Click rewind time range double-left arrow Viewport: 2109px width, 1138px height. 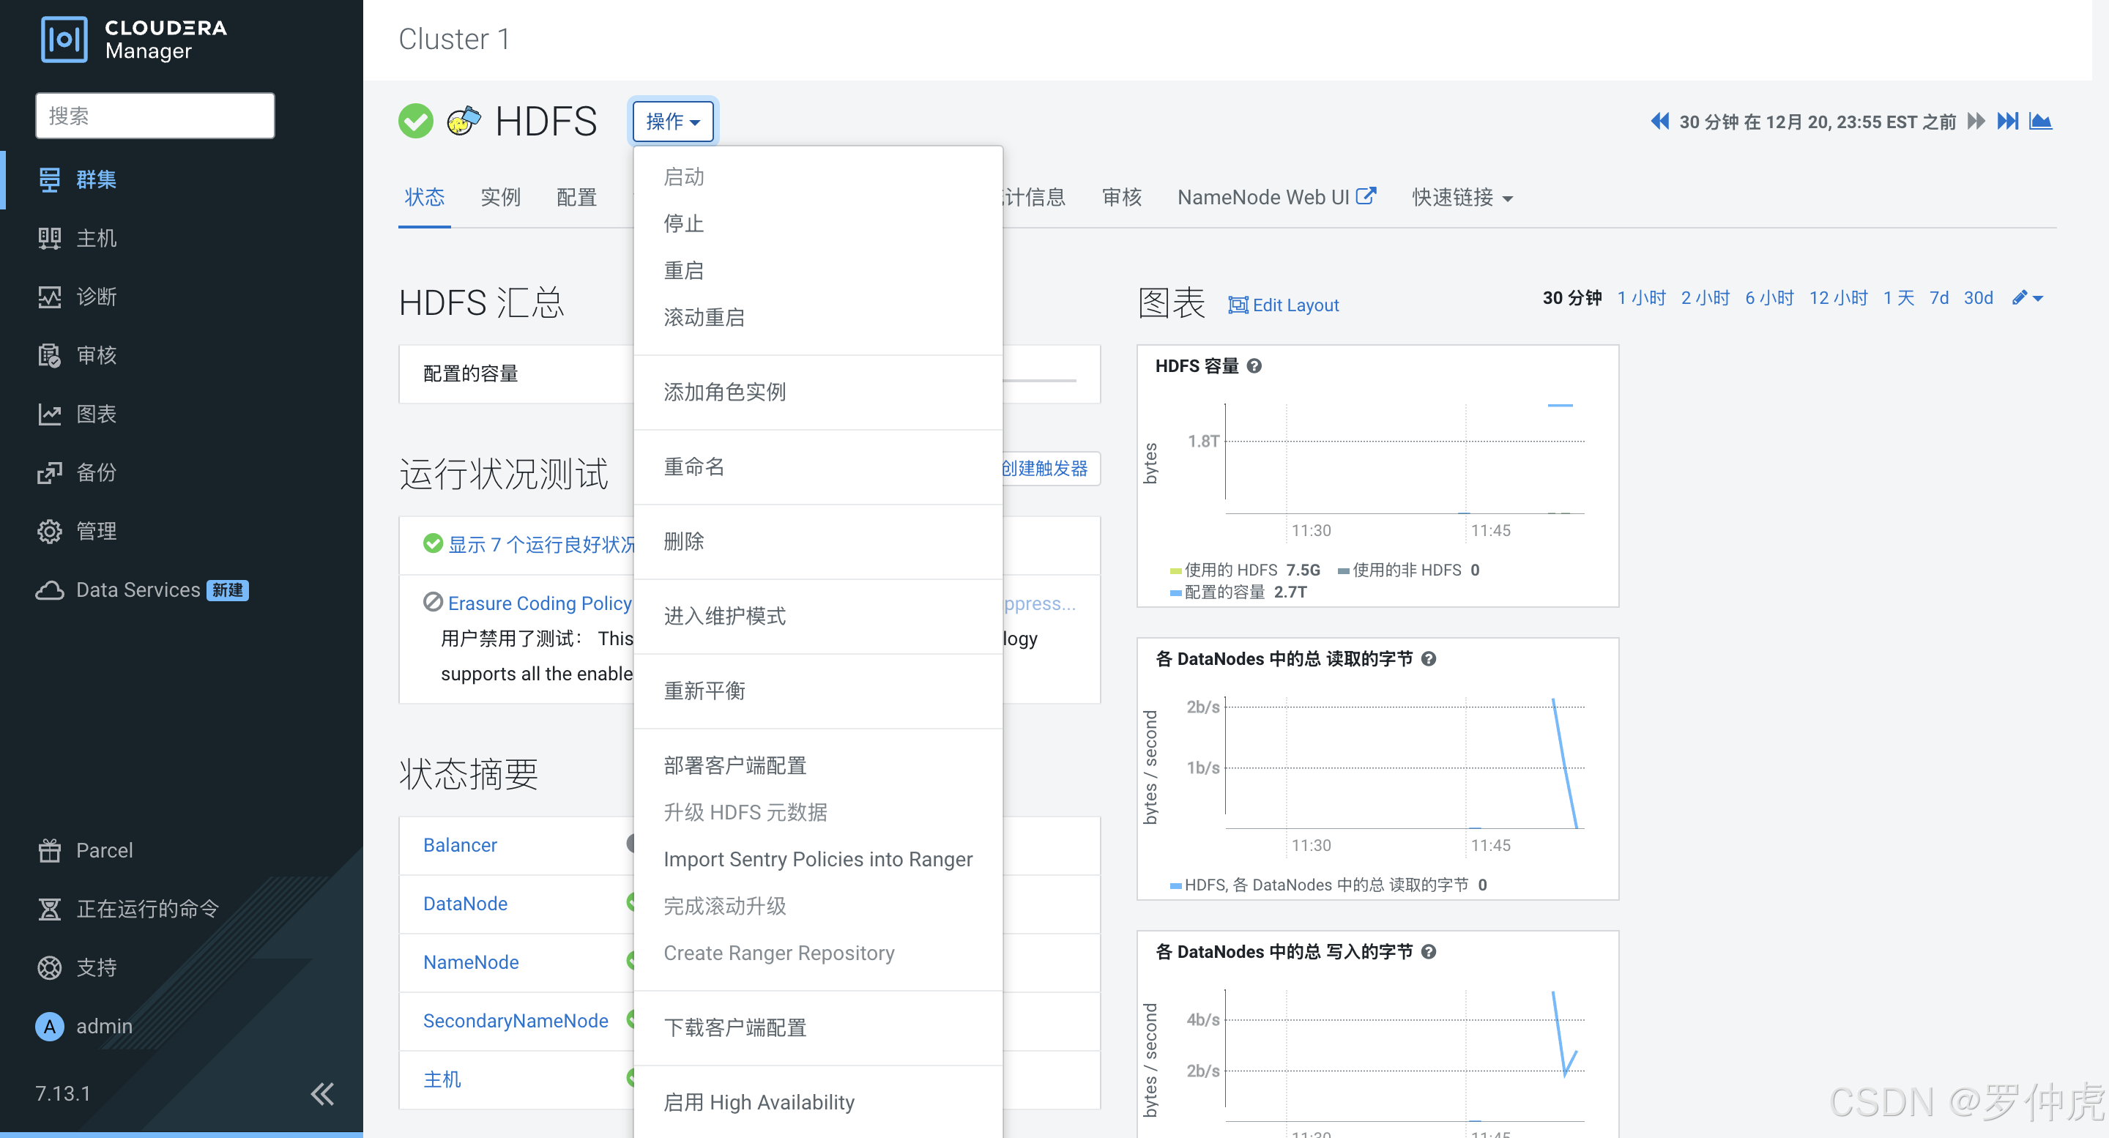pos(1659,122)
